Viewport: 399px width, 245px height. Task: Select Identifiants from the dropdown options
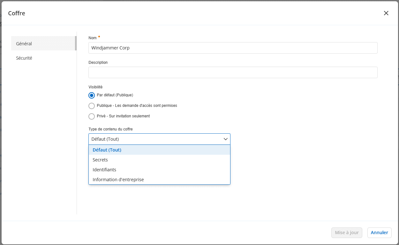click(104, 170)
